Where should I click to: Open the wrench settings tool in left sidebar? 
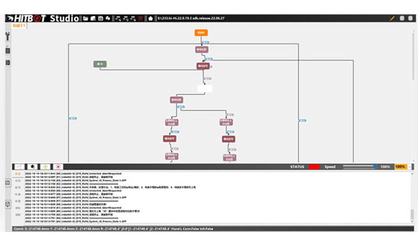coord(7,37)
